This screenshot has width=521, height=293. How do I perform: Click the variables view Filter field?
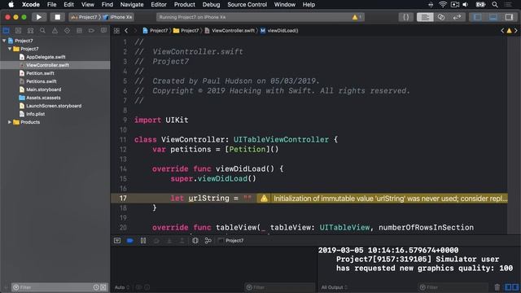(280, 287)
